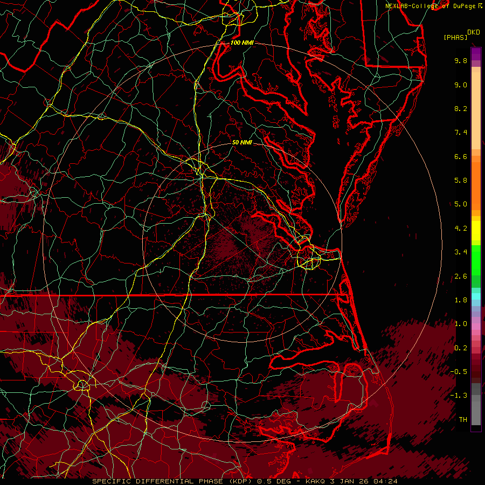Click the 0.2 scale value
Viewport: 485px width, 485px height.
pyautogui.click(x=461, y=348)
